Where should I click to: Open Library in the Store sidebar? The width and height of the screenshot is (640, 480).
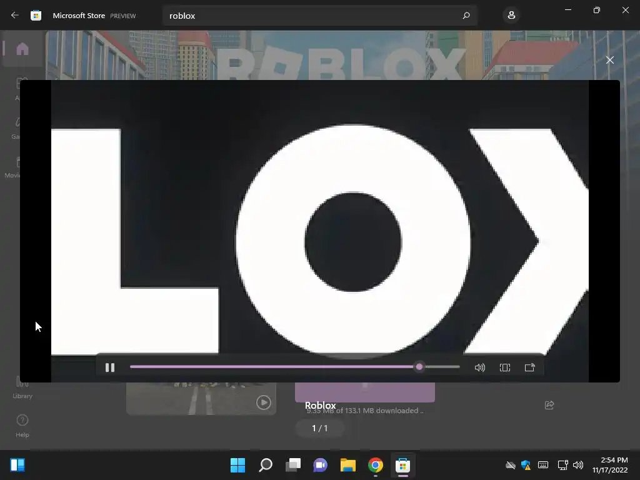[22, 387]
